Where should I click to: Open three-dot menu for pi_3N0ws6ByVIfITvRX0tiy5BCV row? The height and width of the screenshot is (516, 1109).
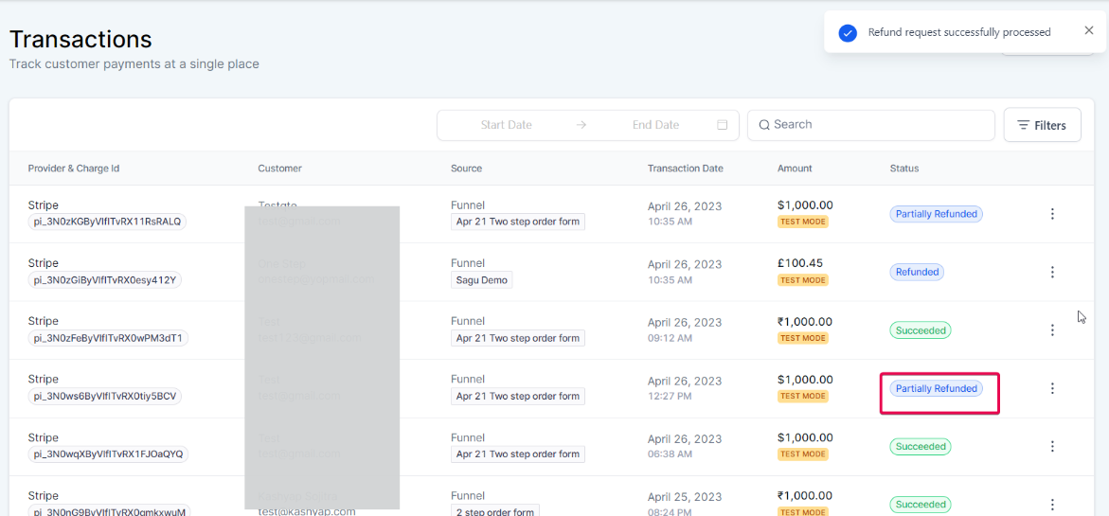[x=1052, y=388]
